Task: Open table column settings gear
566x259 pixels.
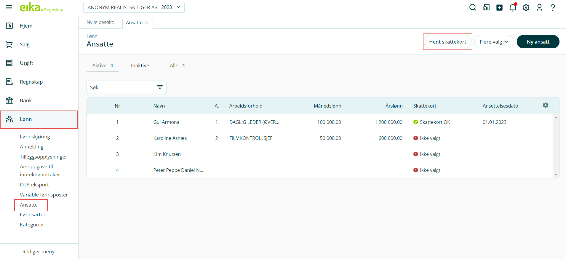Action: coord(545,105)
